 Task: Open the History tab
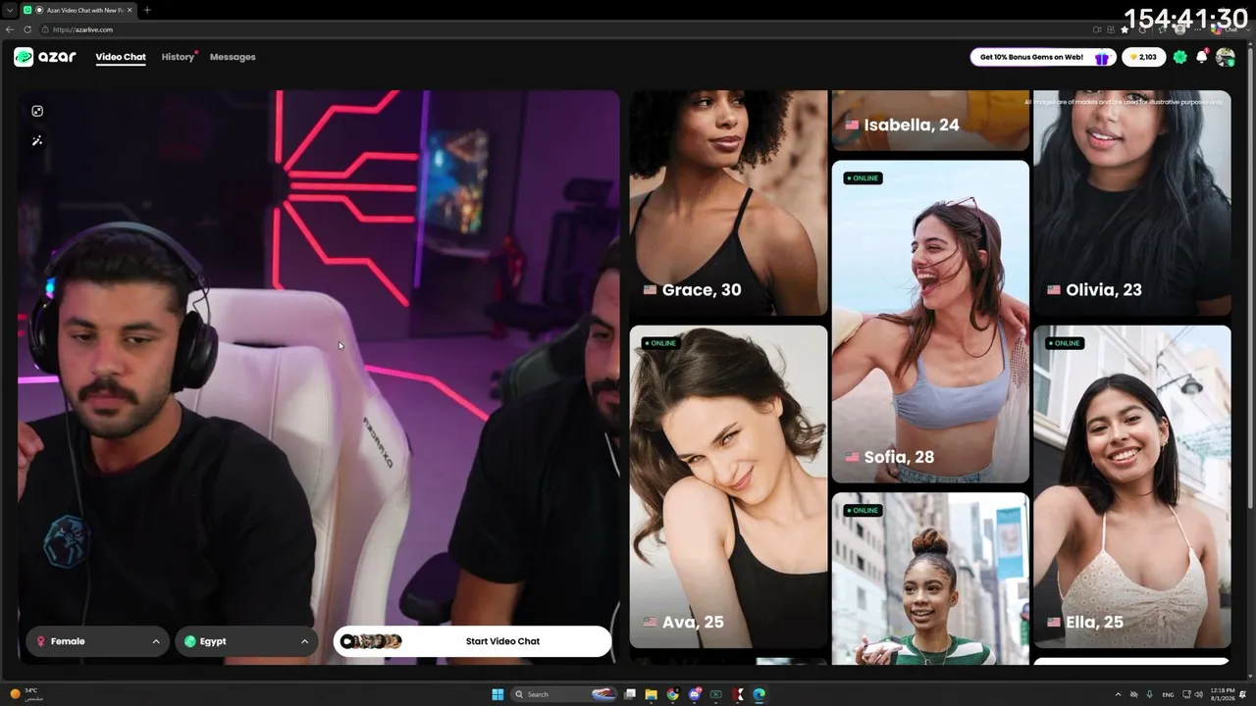point(178,57)
